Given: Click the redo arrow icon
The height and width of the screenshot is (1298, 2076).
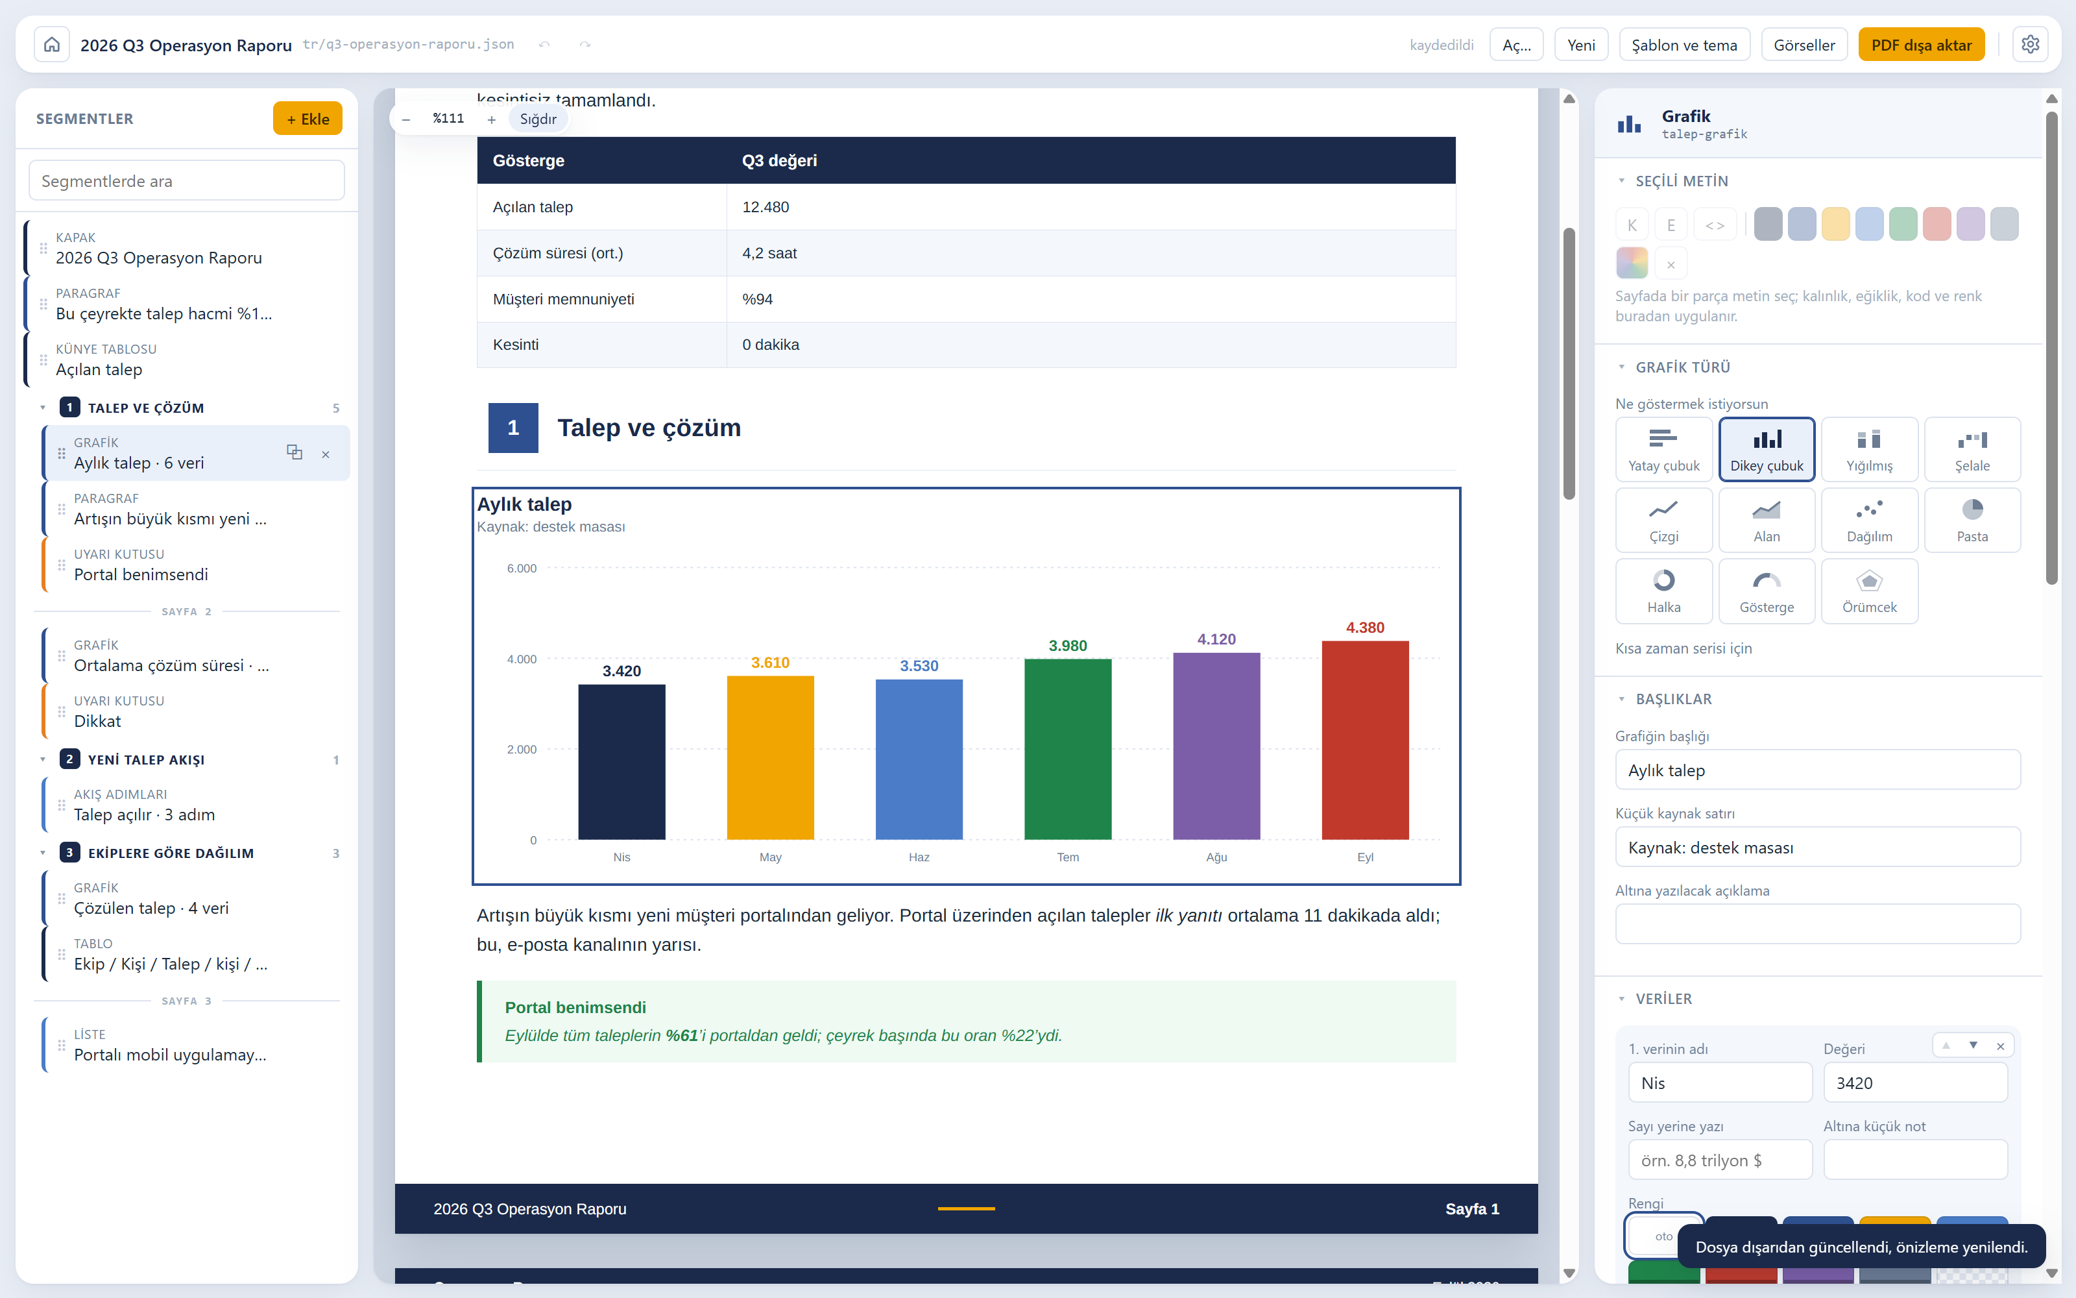Looking at the screenshot, I should click(x=585, y=45).
